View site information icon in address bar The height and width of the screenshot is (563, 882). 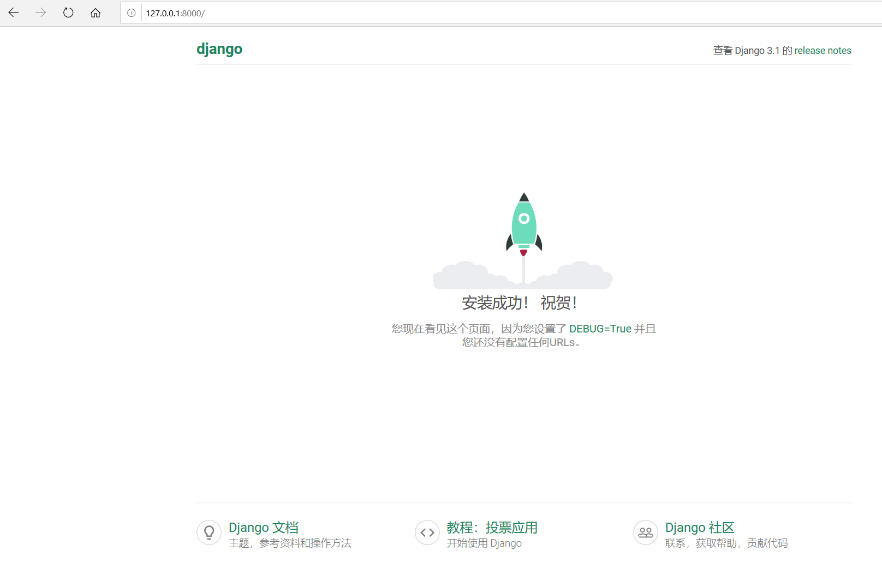click(x=132, y=13)
